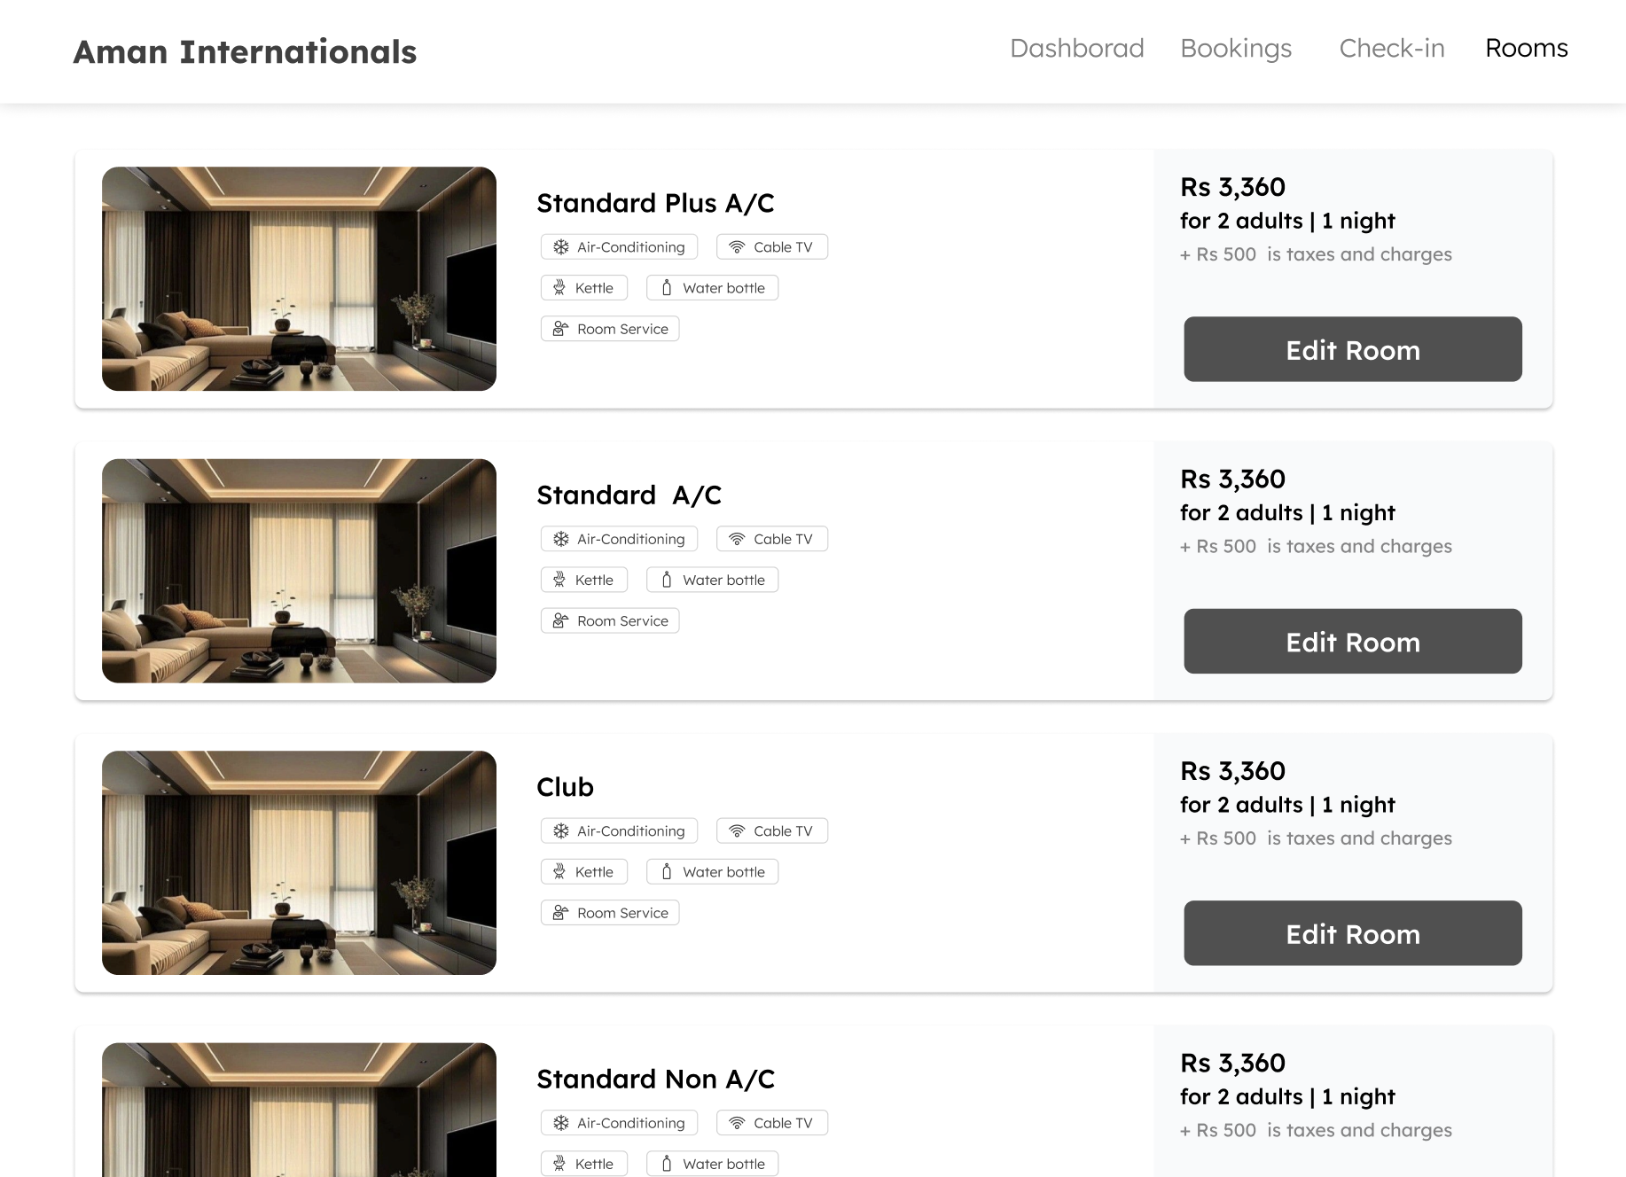Click the wifi Cable TV icon on Club room
The width and height of the screenshot is (1626, 1177).
click(x=737, y=831)
